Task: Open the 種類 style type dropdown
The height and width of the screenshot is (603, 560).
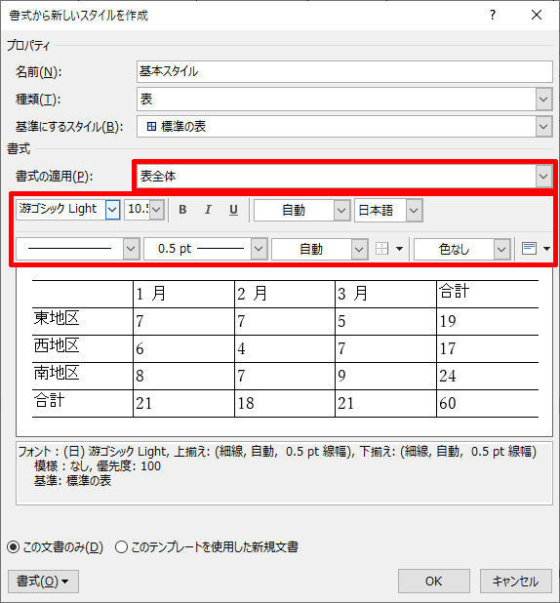Action: [344, 100]
